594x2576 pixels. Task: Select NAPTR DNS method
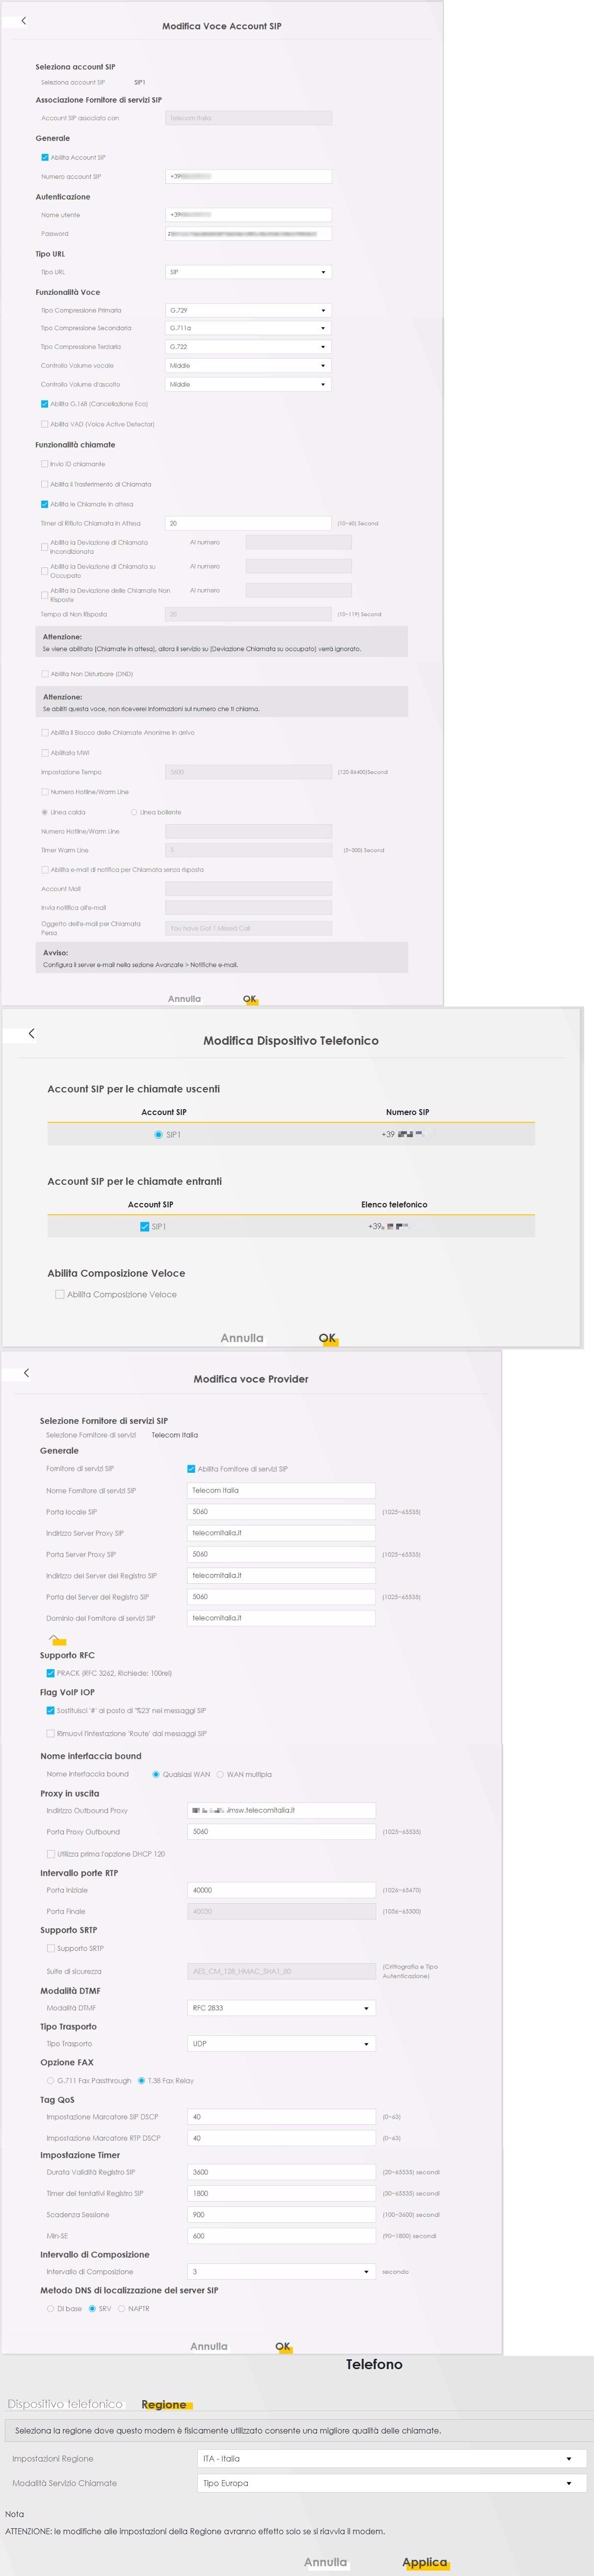pos(122,2308)
